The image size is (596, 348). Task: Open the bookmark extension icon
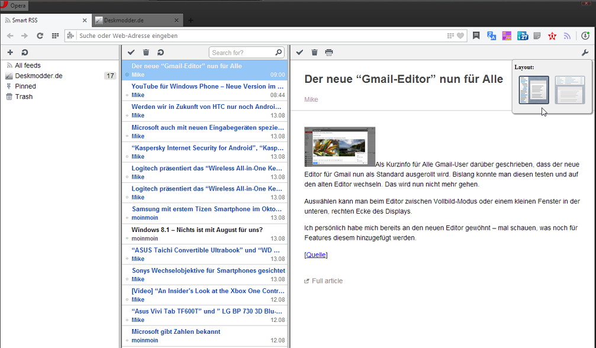(476, 36)
